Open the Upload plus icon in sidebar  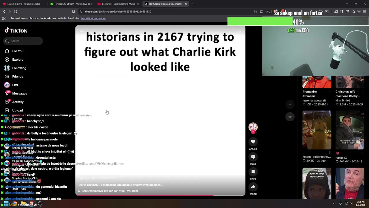click(x=7, y=110)
